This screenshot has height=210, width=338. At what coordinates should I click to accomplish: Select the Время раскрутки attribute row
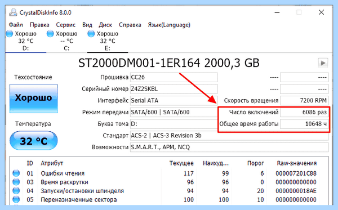click(x=169, y=182)
